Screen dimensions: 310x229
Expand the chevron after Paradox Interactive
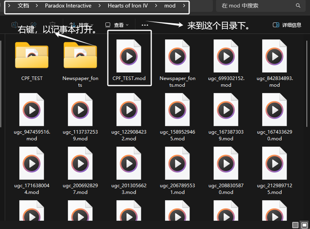pyautogui.click(x=99, y=6)
